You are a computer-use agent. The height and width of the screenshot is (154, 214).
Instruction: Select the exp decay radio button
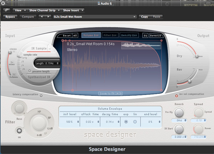coord(126,121)
